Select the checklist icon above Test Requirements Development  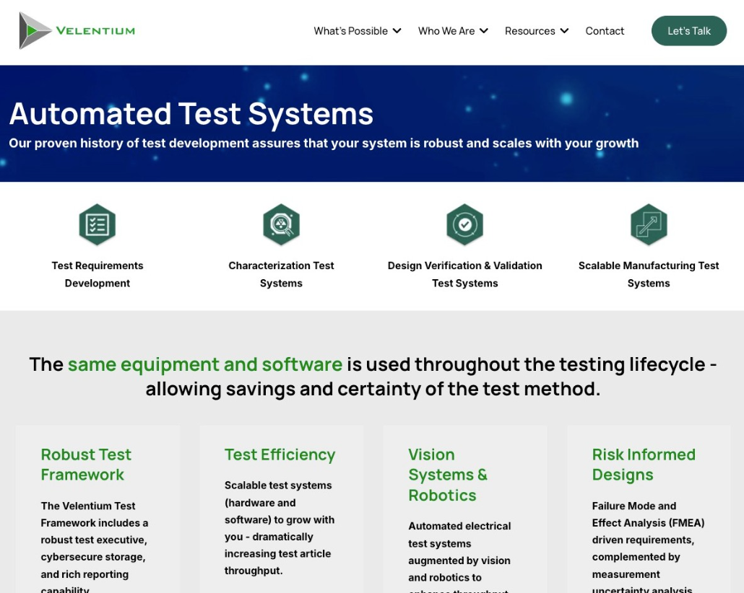tap(98, 224)
